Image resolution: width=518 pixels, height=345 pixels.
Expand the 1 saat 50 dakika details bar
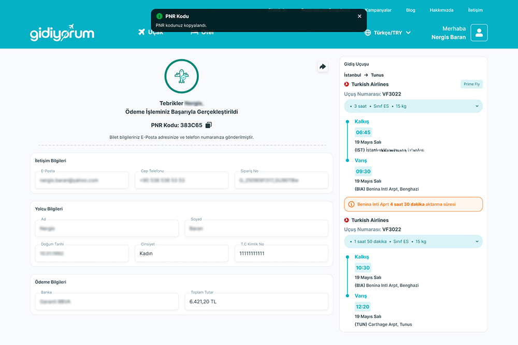(x=413, y=241)
